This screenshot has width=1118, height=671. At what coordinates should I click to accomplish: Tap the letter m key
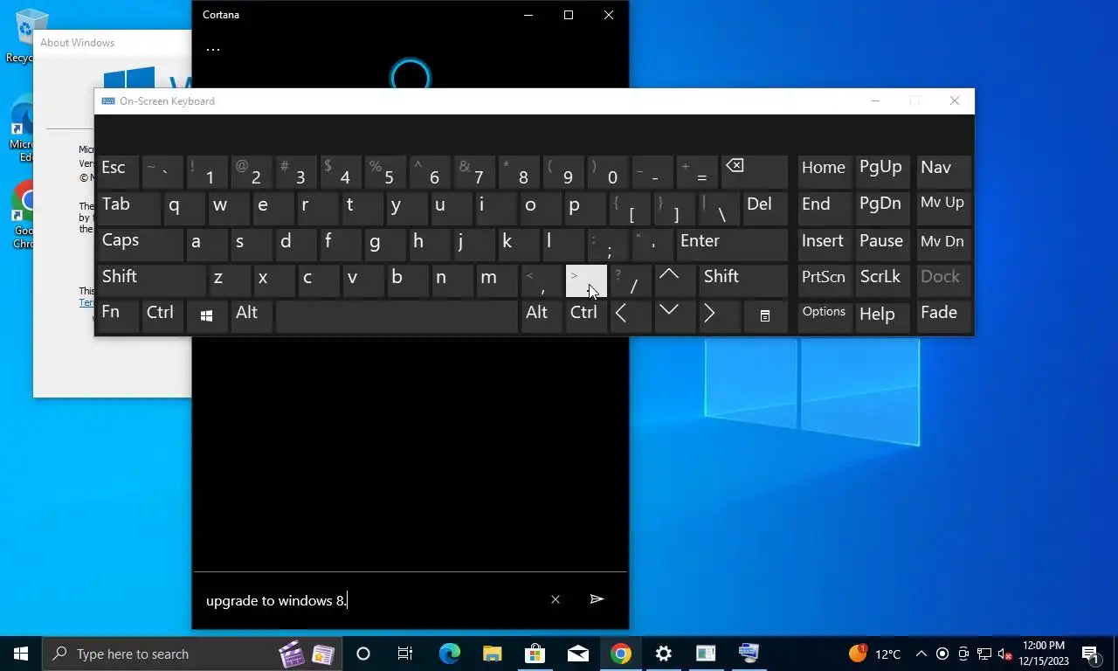click(x=495, y=280)
